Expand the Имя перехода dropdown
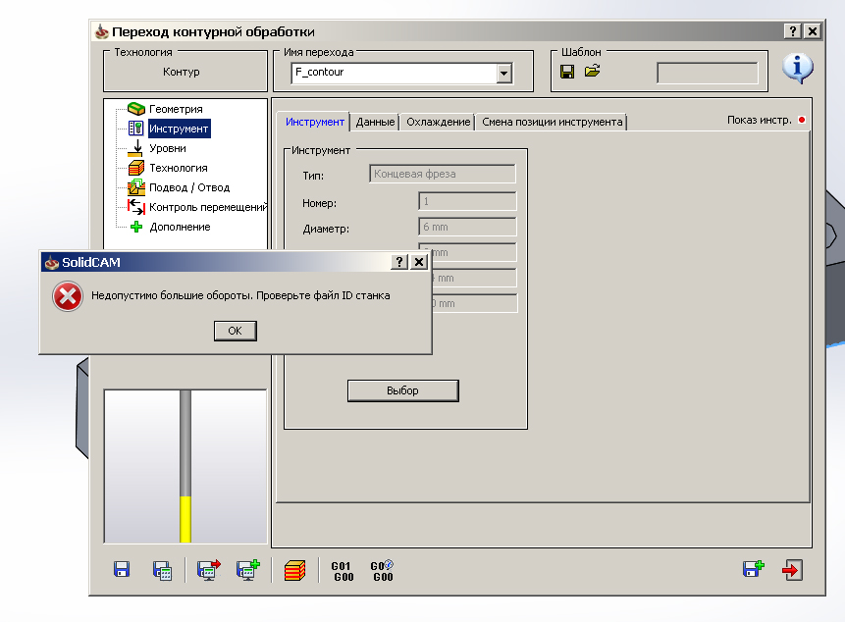 pos(503,74)
